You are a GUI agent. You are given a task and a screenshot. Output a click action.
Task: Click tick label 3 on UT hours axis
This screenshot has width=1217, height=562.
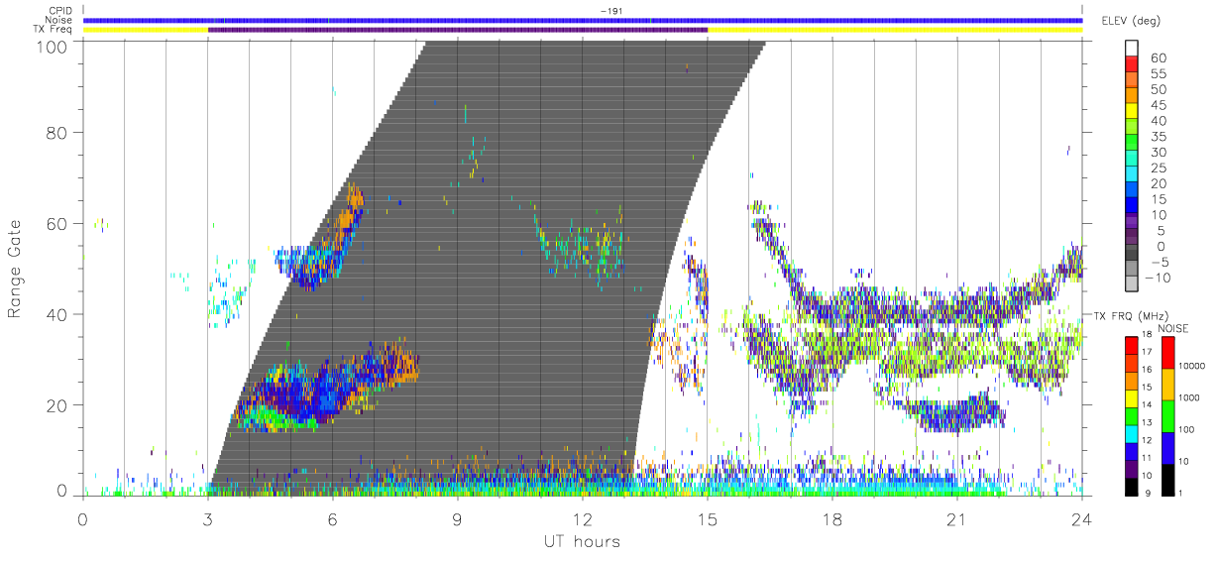point(207,518)
